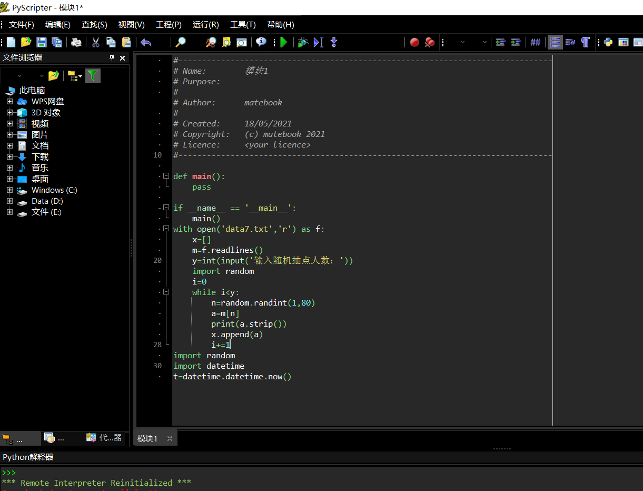Open the 工具(T) menu
The width and height of the screenshot is (643, 491).
coord(243,25)
